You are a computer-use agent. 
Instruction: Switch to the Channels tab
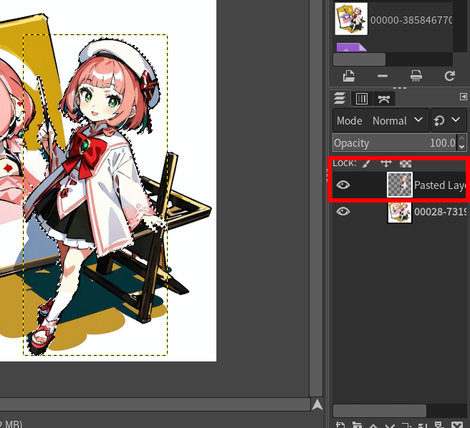click(x=362, y=99)
